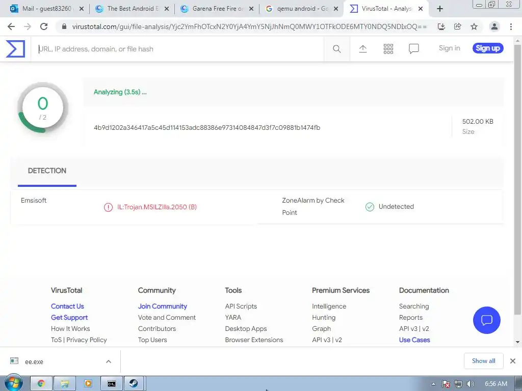Viewport: 522px width, 391px height.
Task: Open the Use Cases link
Action: tap(414, 340)
